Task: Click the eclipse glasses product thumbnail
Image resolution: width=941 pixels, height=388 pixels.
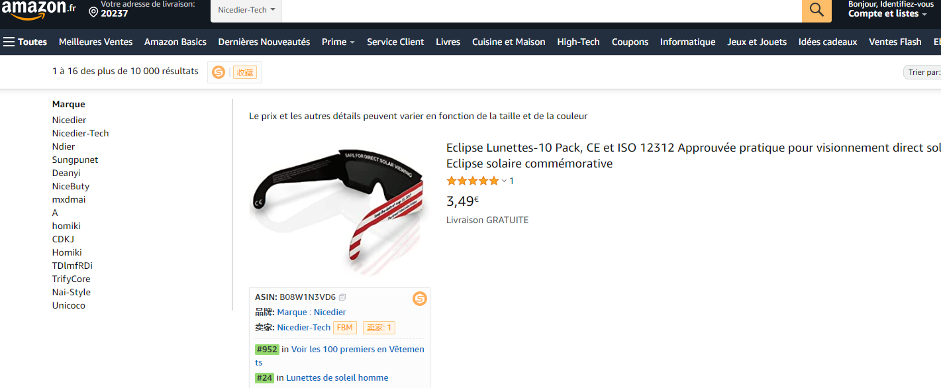Action: coord(340,209)
